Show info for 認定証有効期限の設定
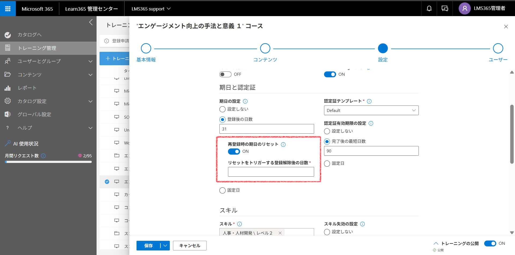Image resolution: width=515 pixels, height=255 pixels. coord(371,123)
